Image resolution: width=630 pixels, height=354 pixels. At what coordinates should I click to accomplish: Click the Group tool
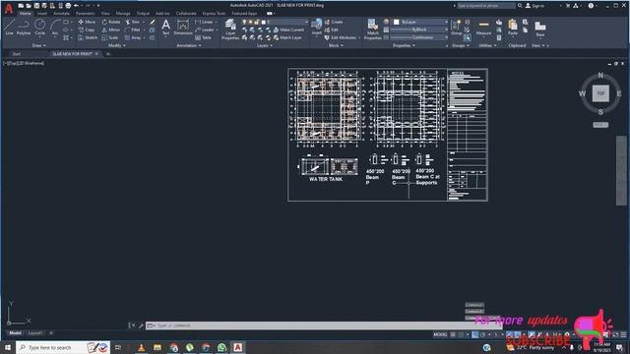[x=456, y=28]
